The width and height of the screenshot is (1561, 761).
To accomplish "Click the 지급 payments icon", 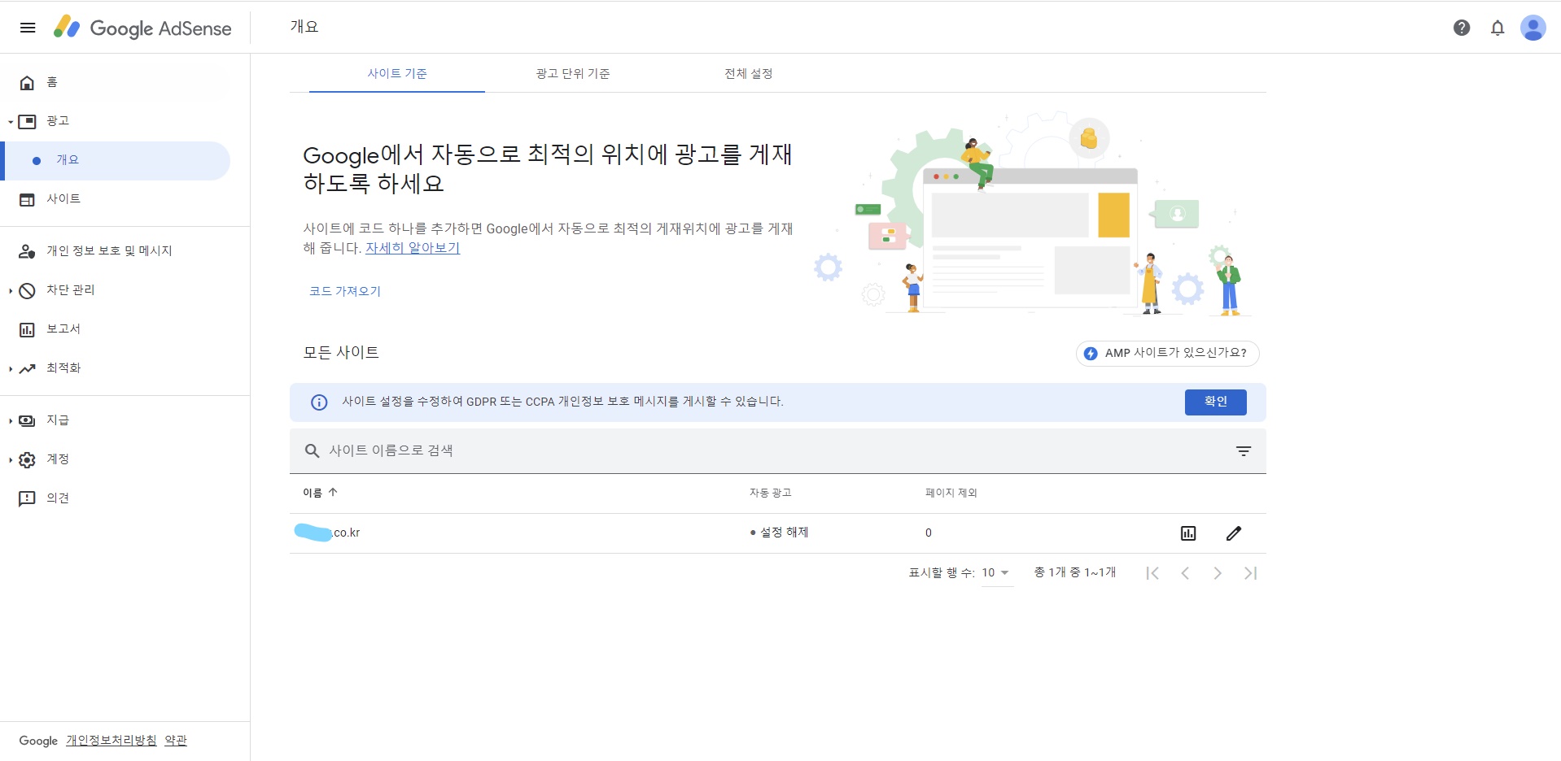I will (x=27, y=421).
